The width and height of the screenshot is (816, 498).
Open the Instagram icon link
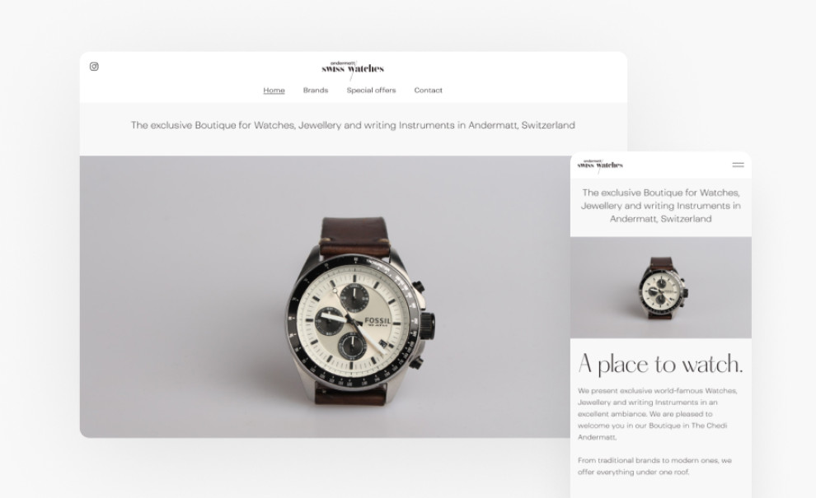pyautogui.click(x=94, y=67)
